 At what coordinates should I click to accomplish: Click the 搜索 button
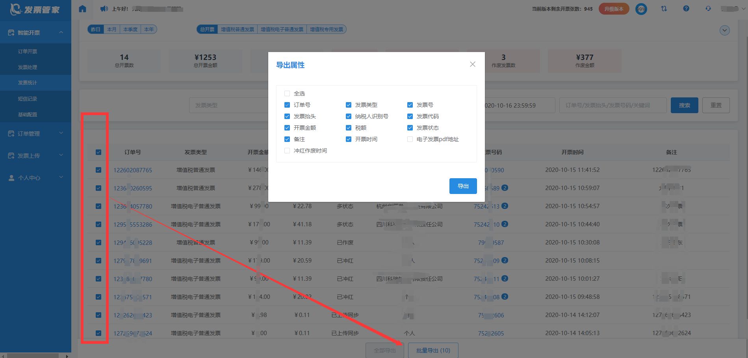coord(685,105)
